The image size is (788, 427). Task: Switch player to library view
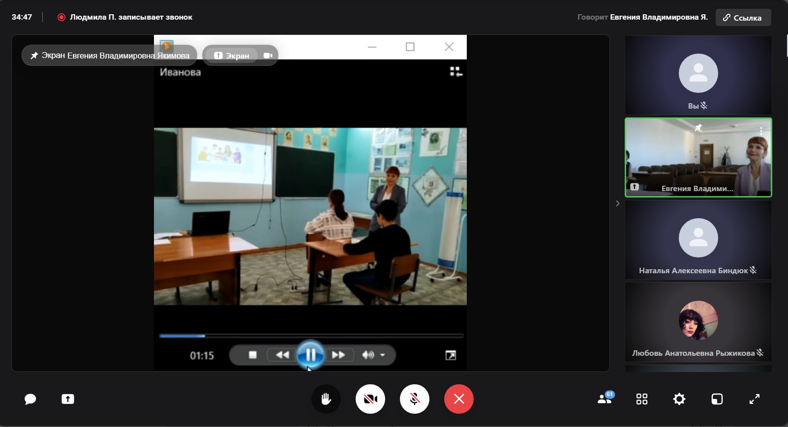tap(456, 72)
